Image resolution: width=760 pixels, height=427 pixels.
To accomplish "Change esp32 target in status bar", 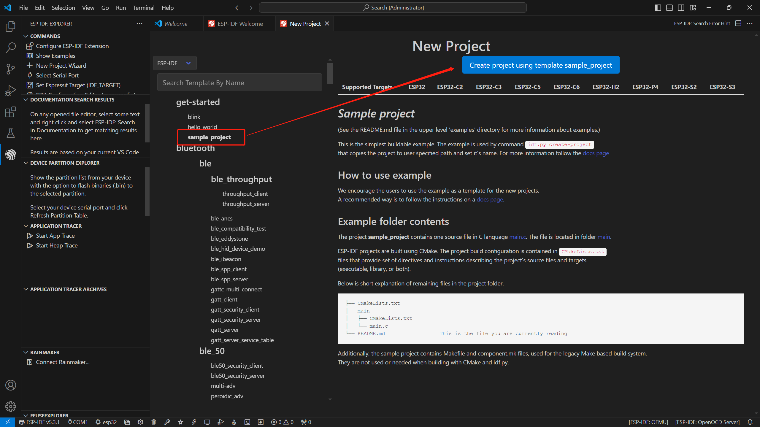I will pyautogui.click(x=106, y=422).
